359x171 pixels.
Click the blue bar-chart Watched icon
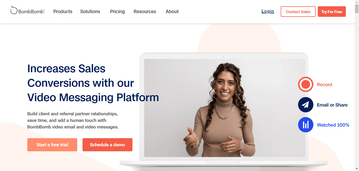pos(306,125)
